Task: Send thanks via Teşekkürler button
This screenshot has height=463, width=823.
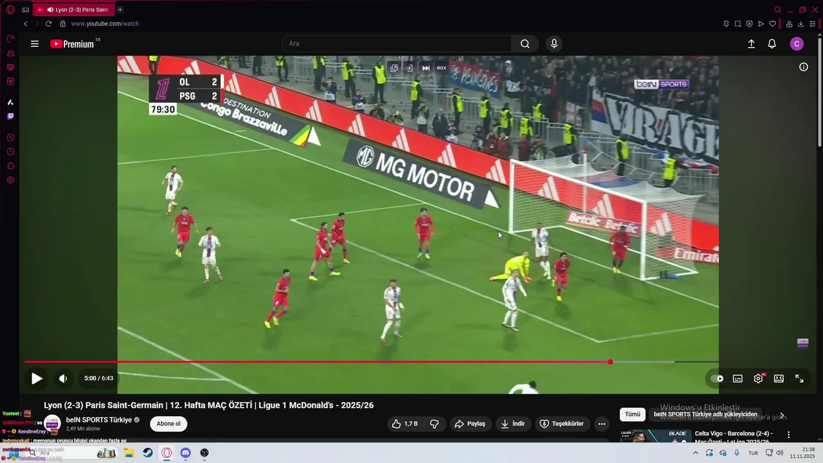Action: point(562,424)
